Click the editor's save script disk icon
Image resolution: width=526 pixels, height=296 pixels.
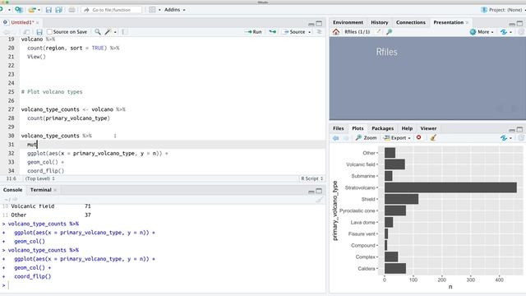[x=39, y=32]
